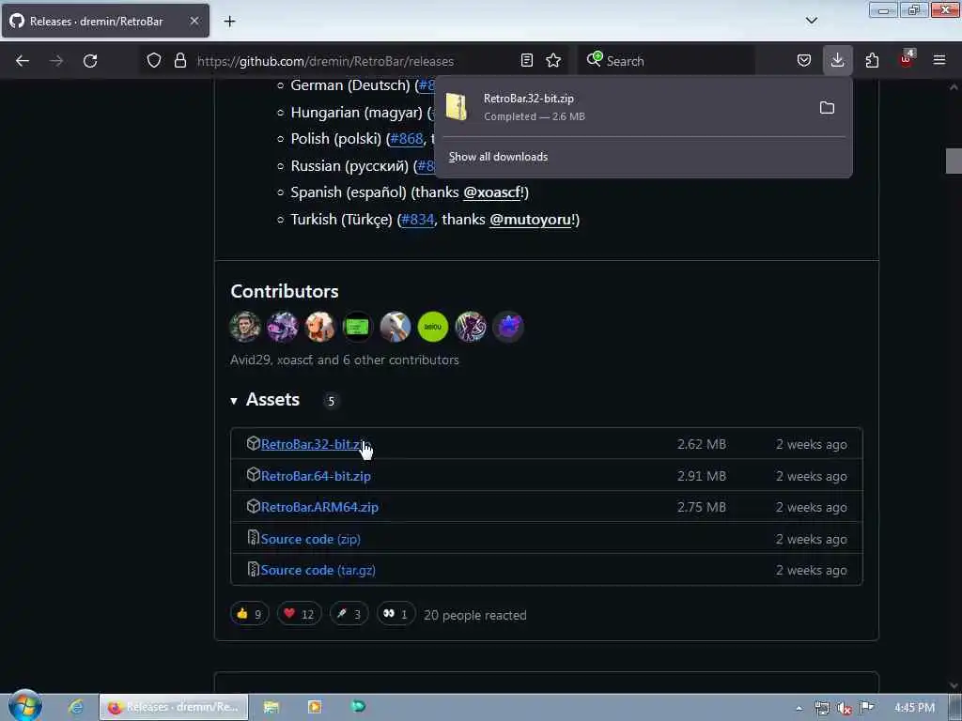Click the site security padlock icon

[x=179, y=61]
